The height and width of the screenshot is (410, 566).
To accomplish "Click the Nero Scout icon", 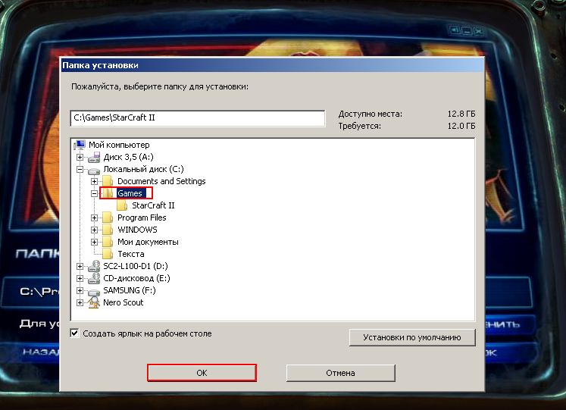I will pyautogui.click(x=94, y=302).
